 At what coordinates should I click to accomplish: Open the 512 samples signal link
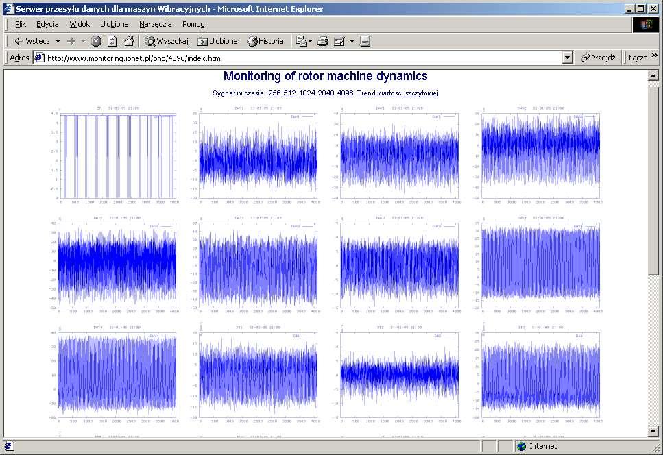(x=289, y=93)
